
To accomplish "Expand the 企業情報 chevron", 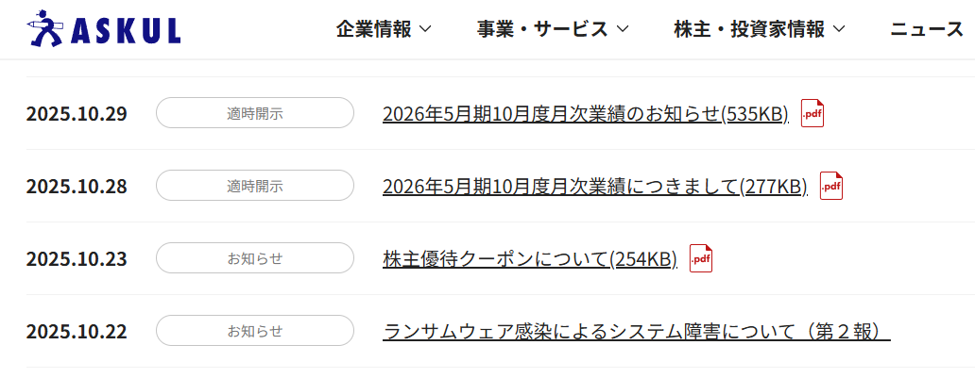I will click(425, 29).
